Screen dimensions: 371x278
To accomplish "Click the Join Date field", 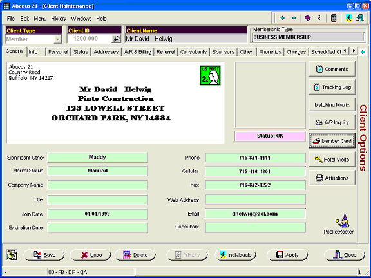I will coord(97,214).
